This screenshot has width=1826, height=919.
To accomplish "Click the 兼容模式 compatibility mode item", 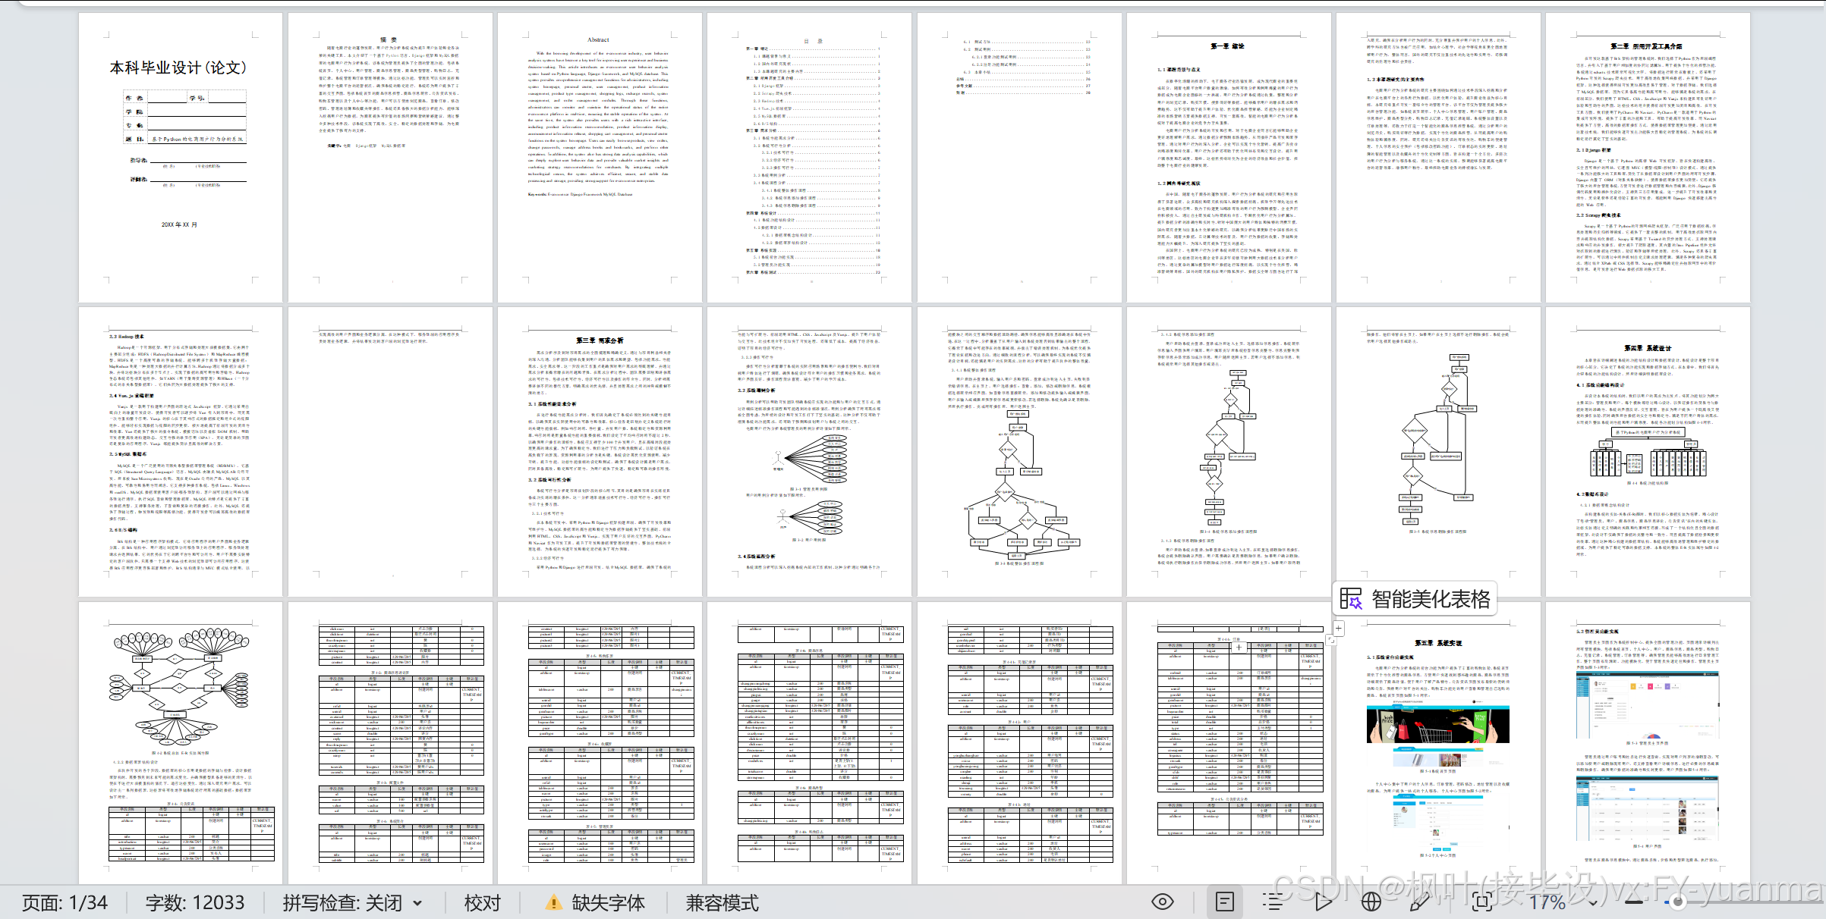I will pos(722,902).
